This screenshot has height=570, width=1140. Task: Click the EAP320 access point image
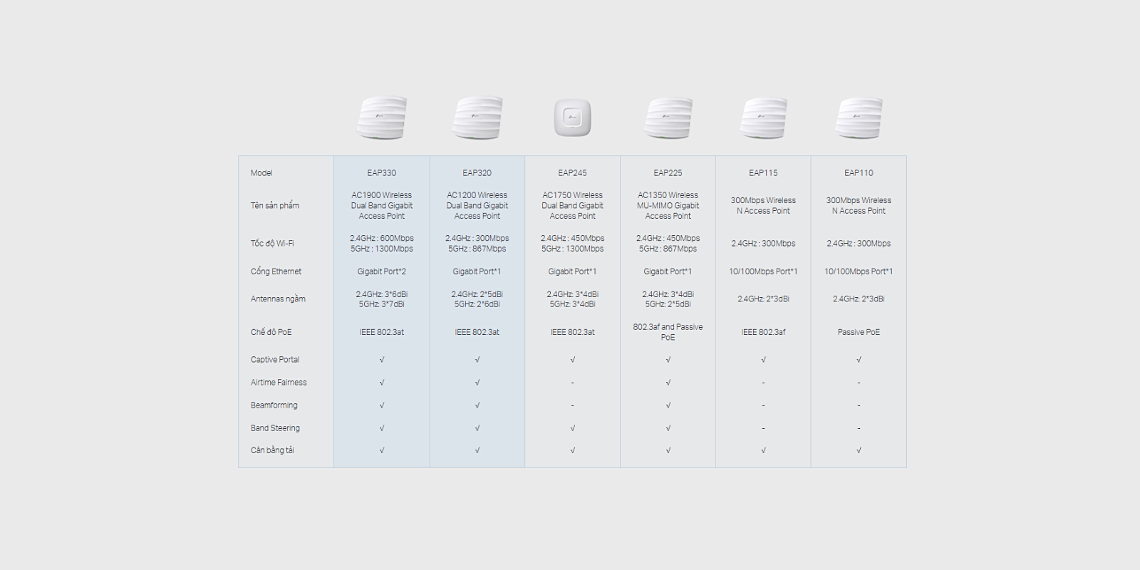coord(477,118)
